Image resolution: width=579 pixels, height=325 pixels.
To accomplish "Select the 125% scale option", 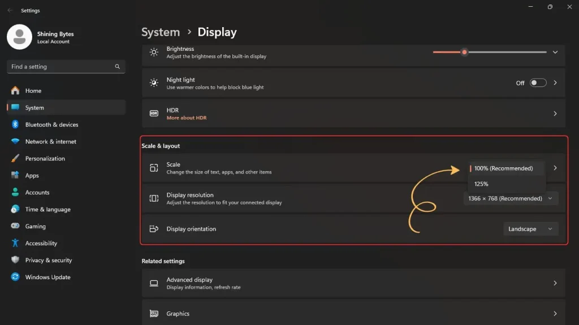I will (x=482, y=184).
